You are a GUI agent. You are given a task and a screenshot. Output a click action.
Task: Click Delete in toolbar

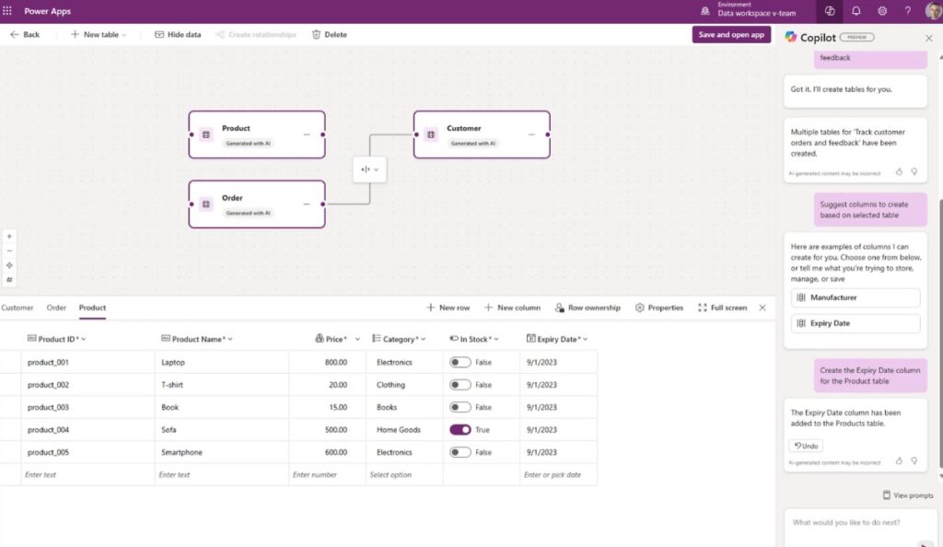[x=330, y=35]
